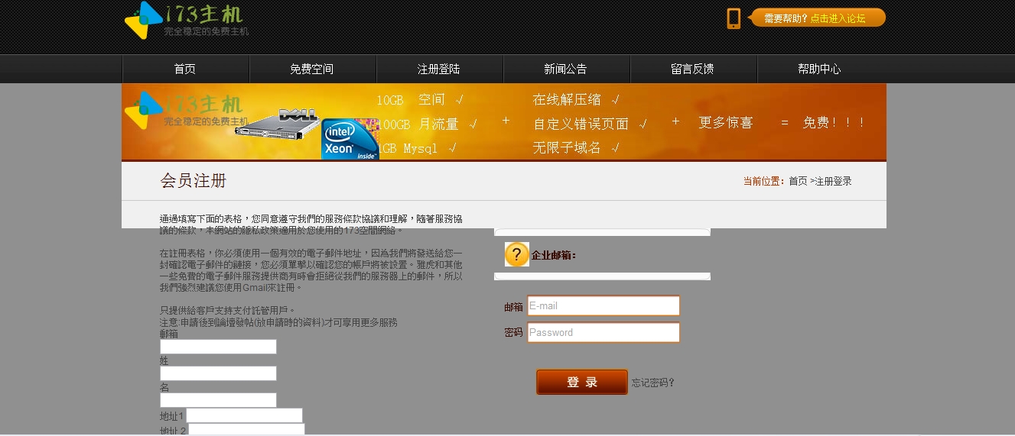Screen dimensions: 1015x436
Task: Select 留言反馈 in navigation bar
Action: click(x=693, y=69)
